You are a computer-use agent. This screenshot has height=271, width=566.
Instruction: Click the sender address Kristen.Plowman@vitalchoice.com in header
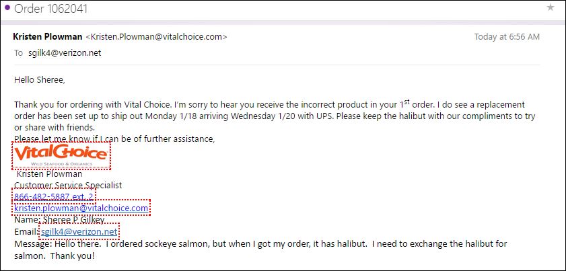[x=157, y=37]
